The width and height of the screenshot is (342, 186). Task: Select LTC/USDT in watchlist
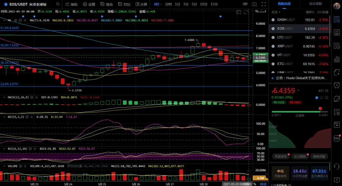coord(300,37)
